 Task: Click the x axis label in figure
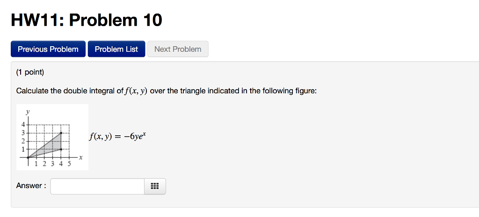pos(80,158)
